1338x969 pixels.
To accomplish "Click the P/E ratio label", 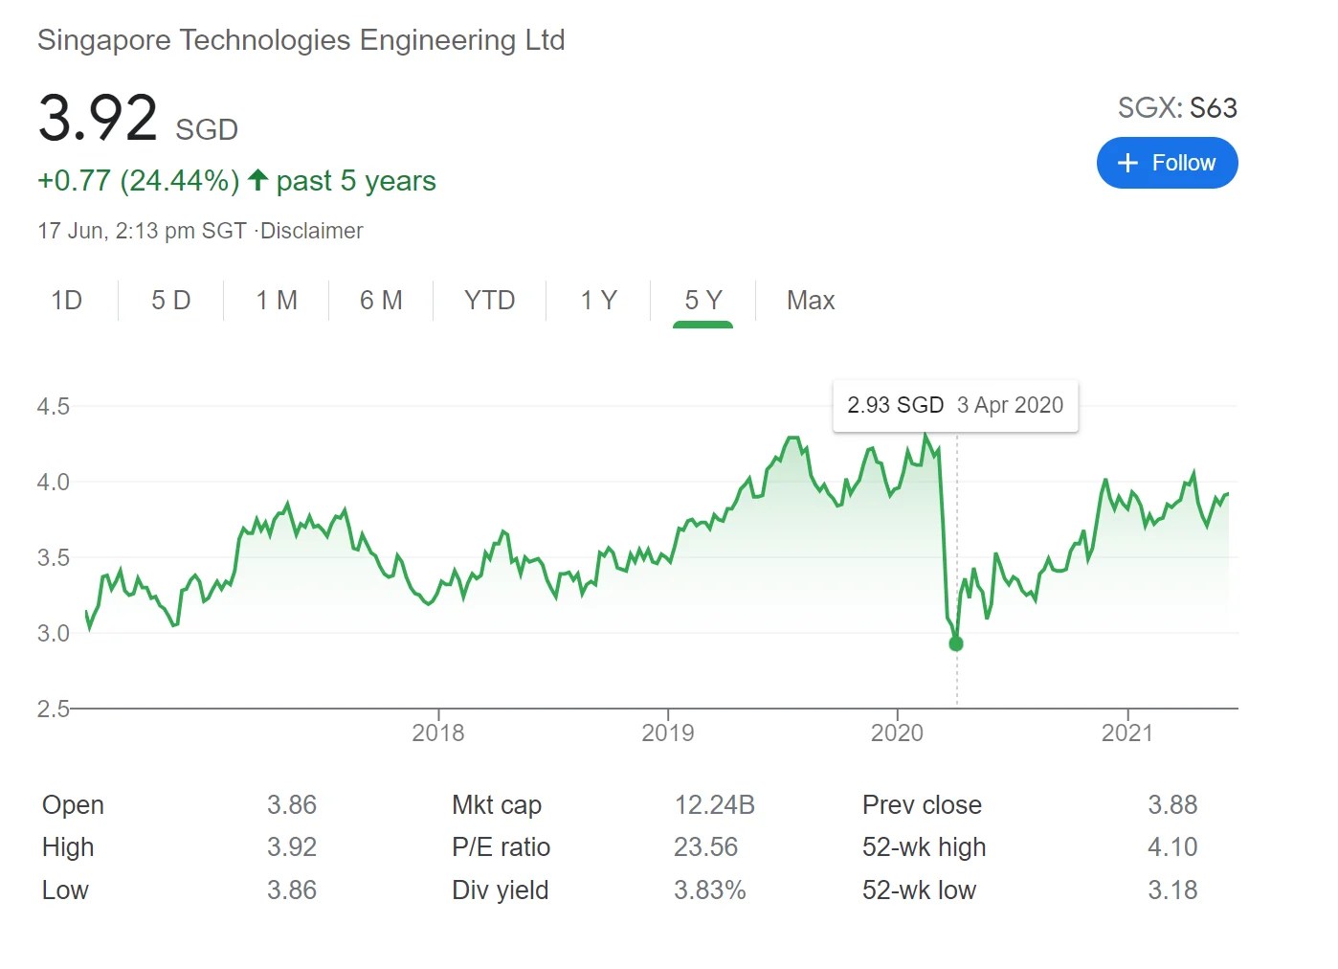I will [502, 847].
